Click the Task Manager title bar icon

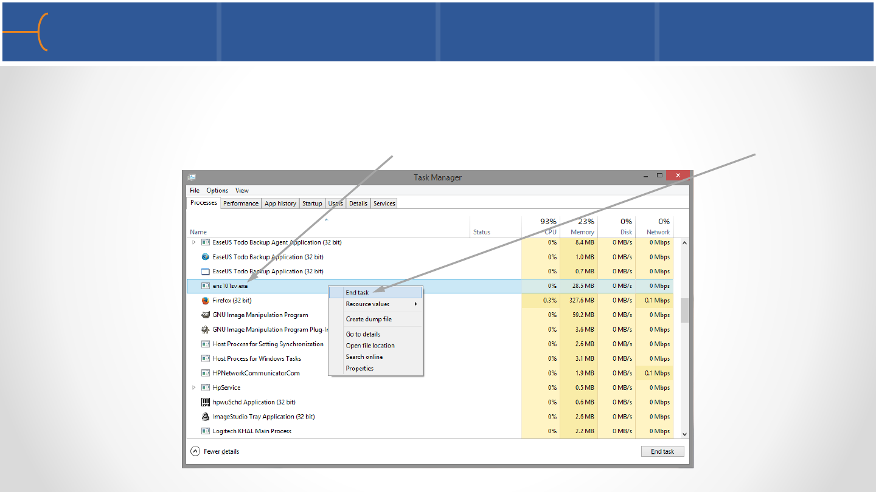(x=192, y=177)
